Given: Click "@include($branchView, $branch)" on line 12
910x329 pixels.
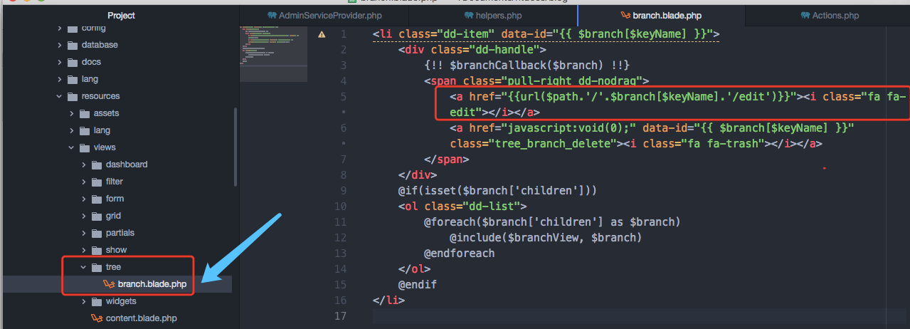Looking at the screenshot, I should 545,238.
